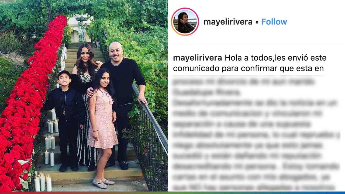The width and height of the screenshot is (345, 194).
Task: Click the blurred caption paragraph
Action: (256, 134)
